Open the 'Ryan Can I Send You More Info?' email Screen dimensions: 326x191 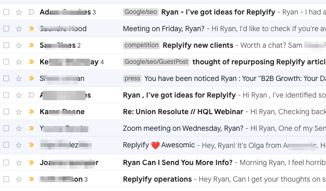click(x=178, y=162)
